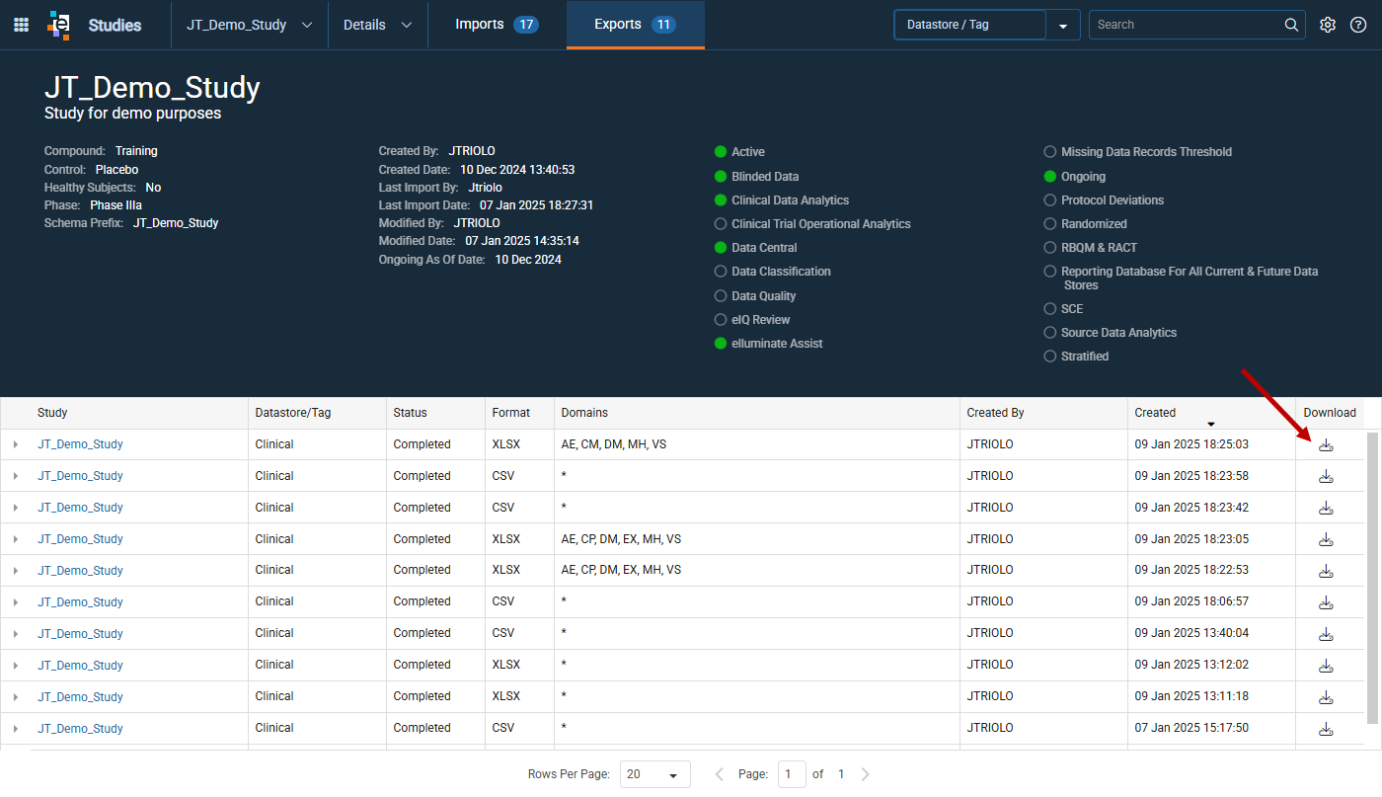Open JT_Demo_Study link in 13:11:18 row
The height and width of the screenshot is (797, 1382).
pos(81,697)
